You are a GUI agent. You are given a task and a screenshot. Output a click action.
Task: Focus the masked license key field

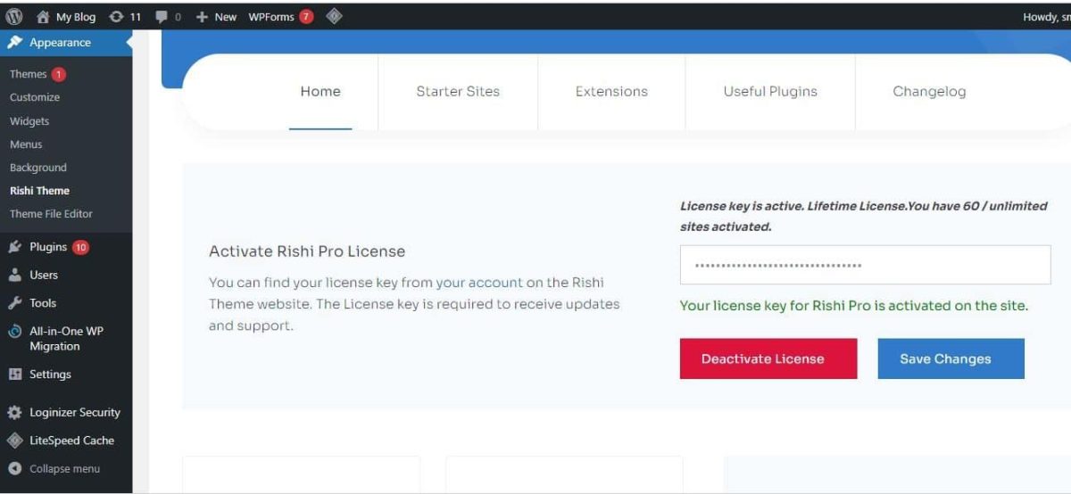click(x=865, y=265)
